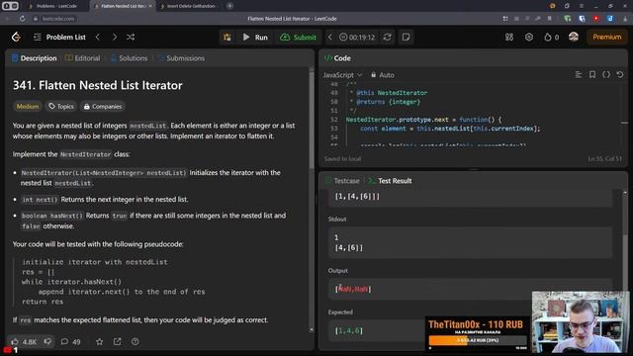Click into code editor line 53
The image size is (633, 356).
coord(450,129)
